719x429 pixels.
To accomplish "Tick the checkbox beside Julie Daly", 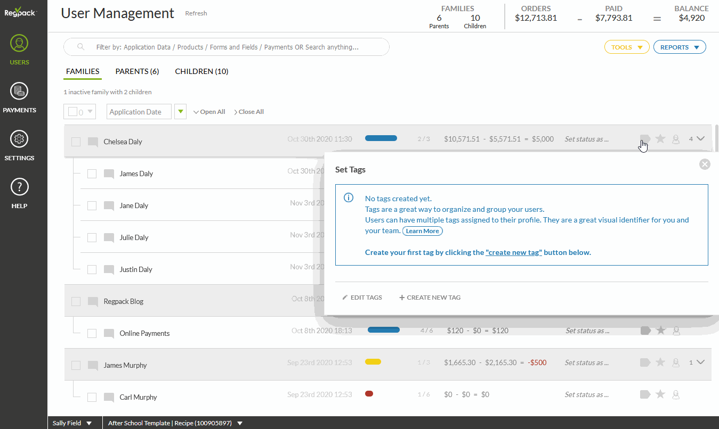I will tap(92, 238).
